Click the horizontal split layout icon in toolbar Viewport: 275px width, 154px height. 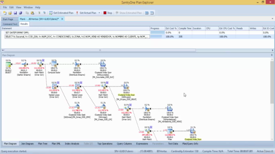tap(147, 13)
